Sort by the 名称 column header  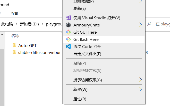coord(15,36)
